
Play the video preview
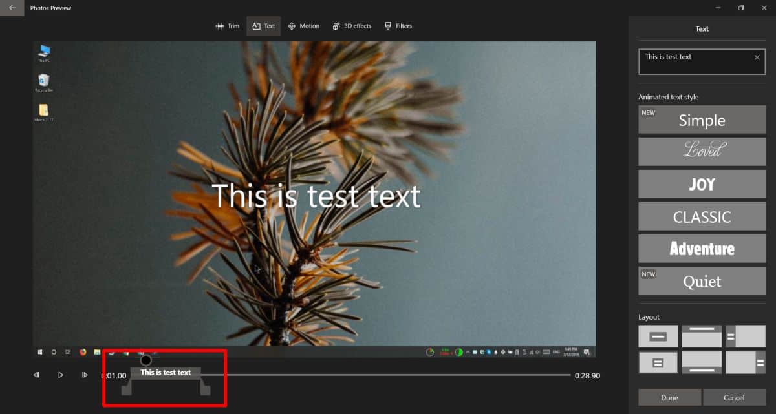click(x=60, y=375)
